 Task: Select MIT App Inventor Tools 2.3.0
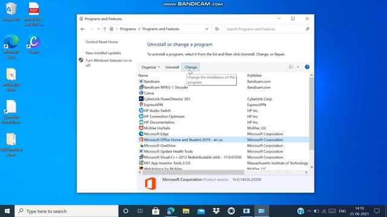pos(164,163)
